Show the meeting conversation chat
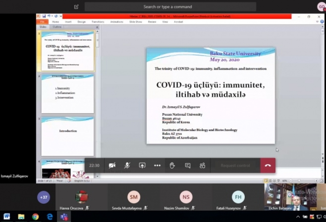 (x=188, y=165)
